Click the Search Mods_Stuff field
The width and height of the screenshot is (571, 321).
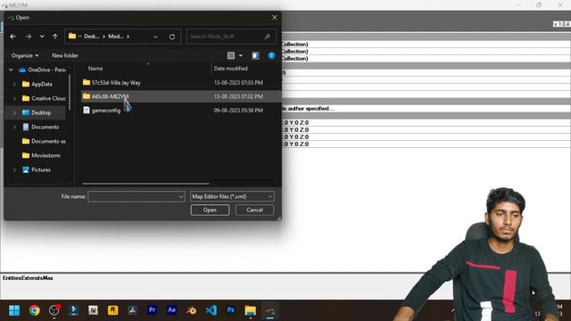[x=231, y=37]
